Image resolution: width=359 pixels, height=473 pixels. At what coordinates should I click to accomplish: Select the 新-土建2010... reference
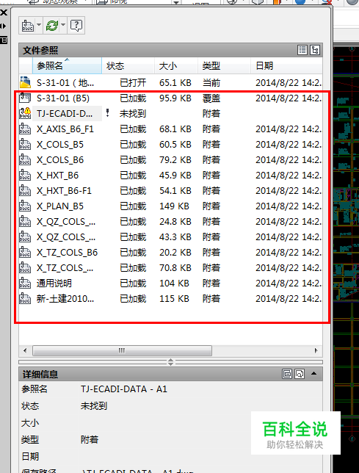[170, 299]
